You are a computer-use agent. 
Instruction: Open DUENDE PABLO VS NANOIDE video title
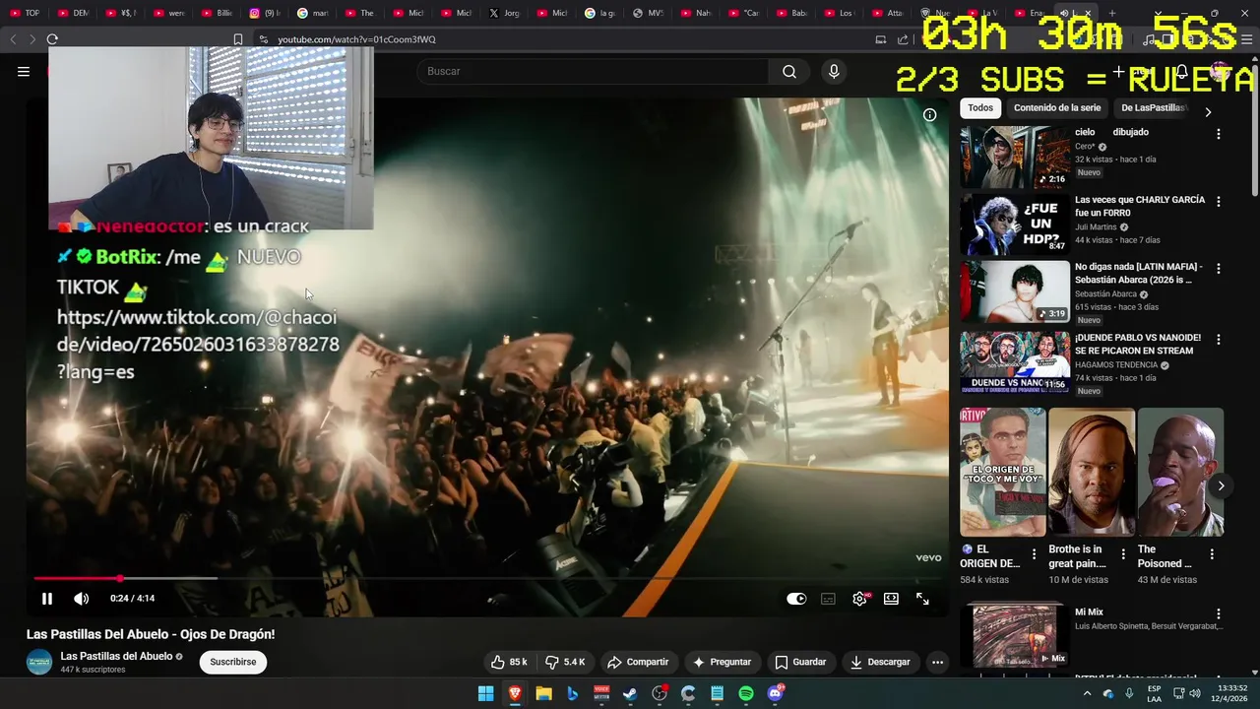[x=1138, y=344]
